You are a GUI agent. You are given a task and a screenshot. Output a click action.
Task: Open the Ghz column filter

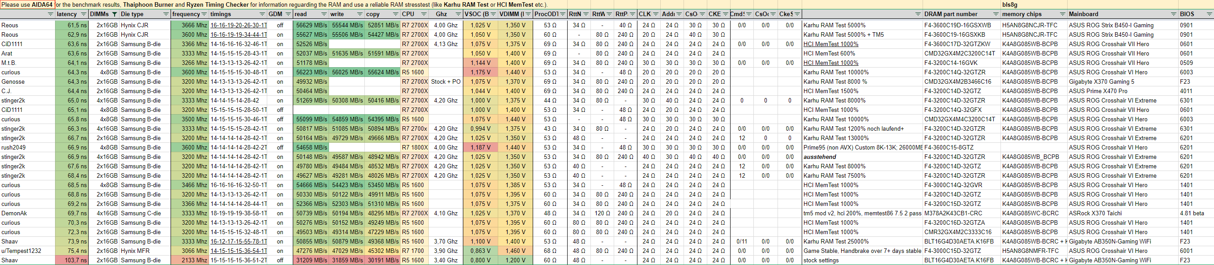pyautogui.click(x=457, y=14)
